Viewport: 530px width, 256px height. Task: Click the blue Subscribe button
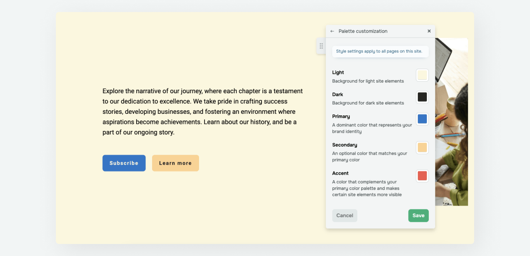124,163
